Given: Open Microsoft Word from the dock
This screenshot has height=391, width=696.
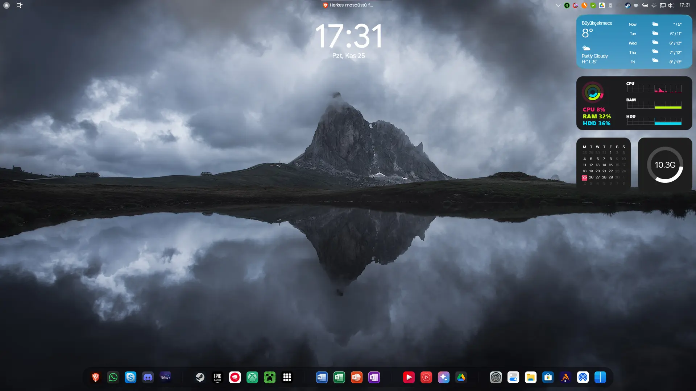Looking at the screenshot, I should coord(322,377).
